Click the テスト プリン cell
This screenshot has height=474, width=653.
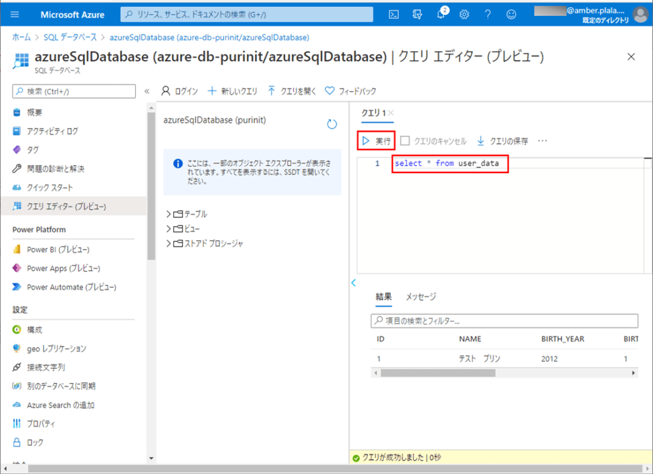(x=480, y=359)
